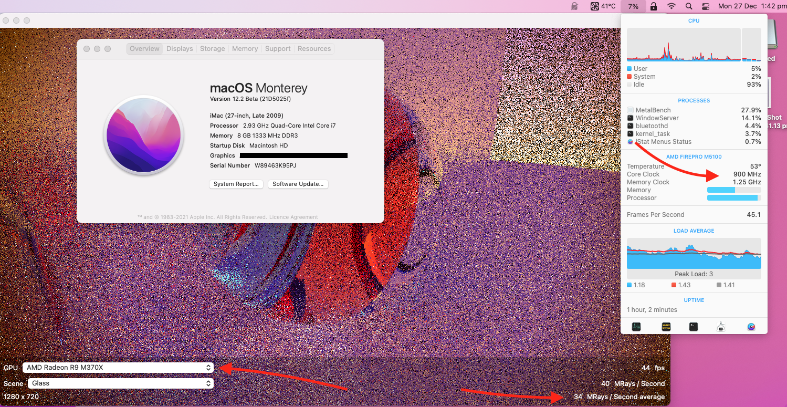Click the 44 fps readout in MetalBench
This screenshot has height=407, width=787.
point(653,368)
